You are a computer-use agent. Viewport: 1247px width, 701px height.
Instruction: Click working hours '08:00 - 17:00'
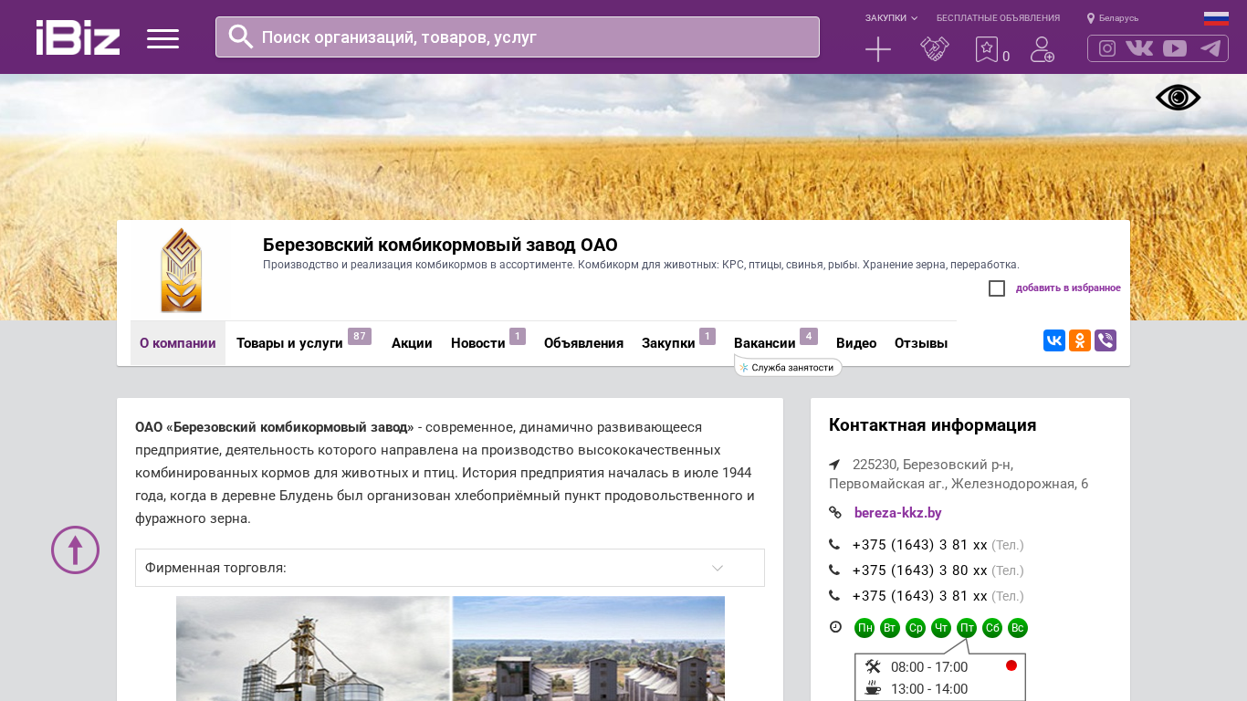(x=929, y=667)
